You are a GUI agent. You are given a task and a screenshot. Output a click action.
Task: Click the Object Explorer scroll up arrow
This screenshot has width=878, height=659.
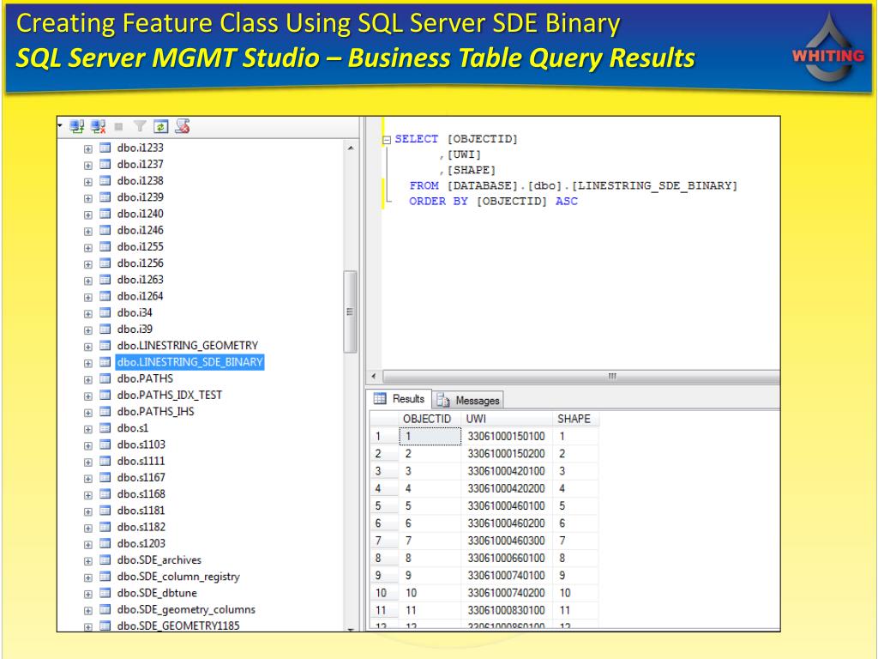(x=351, y=148)
